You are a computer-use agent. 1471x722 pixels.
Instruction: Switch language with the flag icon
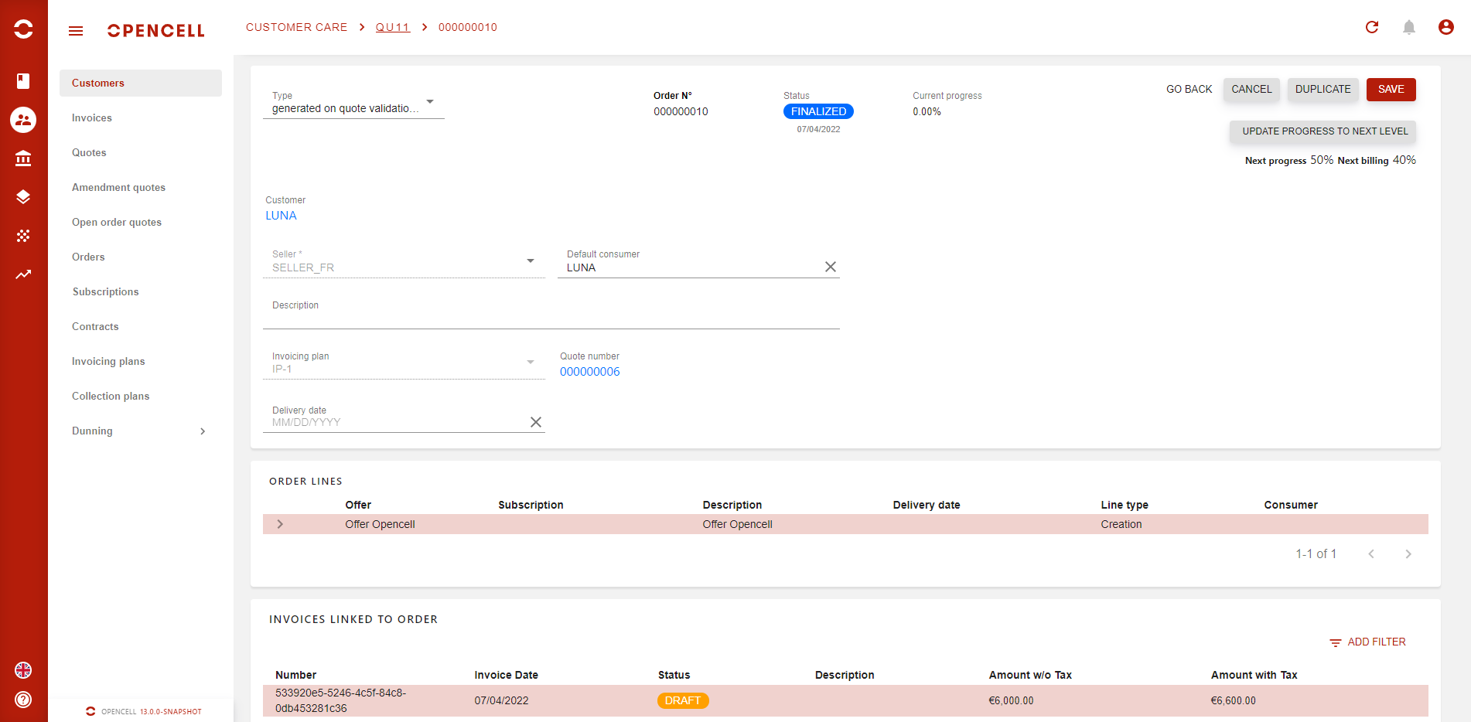(23, 670)
